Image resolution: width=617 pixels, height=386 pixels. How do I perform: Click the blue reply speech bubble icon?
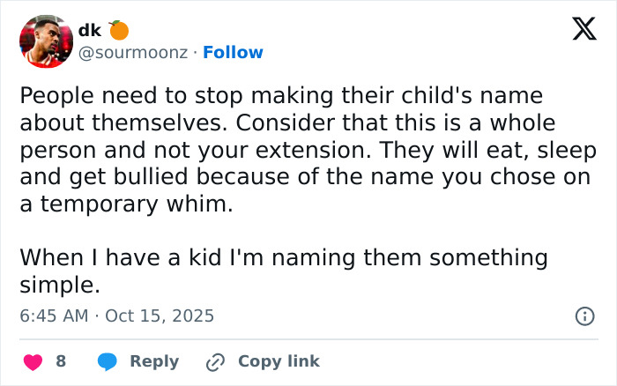(108, 361)
